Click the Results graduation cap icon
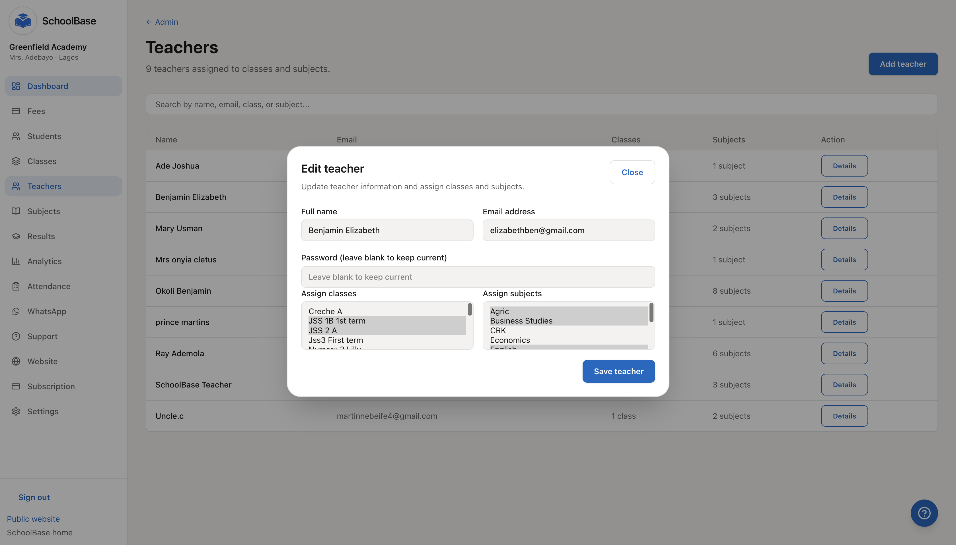956x545 pixels. click(x=16, y=236)
